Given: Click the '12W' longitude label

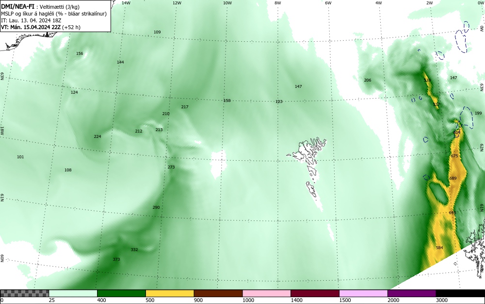Looking at the screenshot, I should point(177,3).
